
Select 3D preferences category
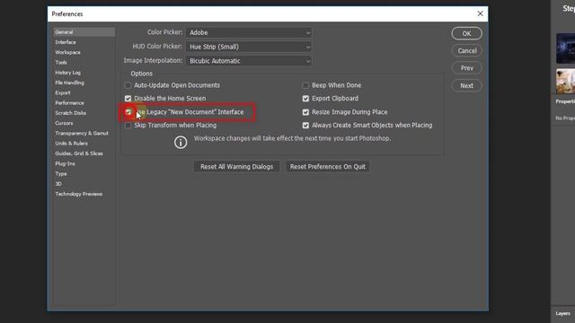click(x=58, y=184)
